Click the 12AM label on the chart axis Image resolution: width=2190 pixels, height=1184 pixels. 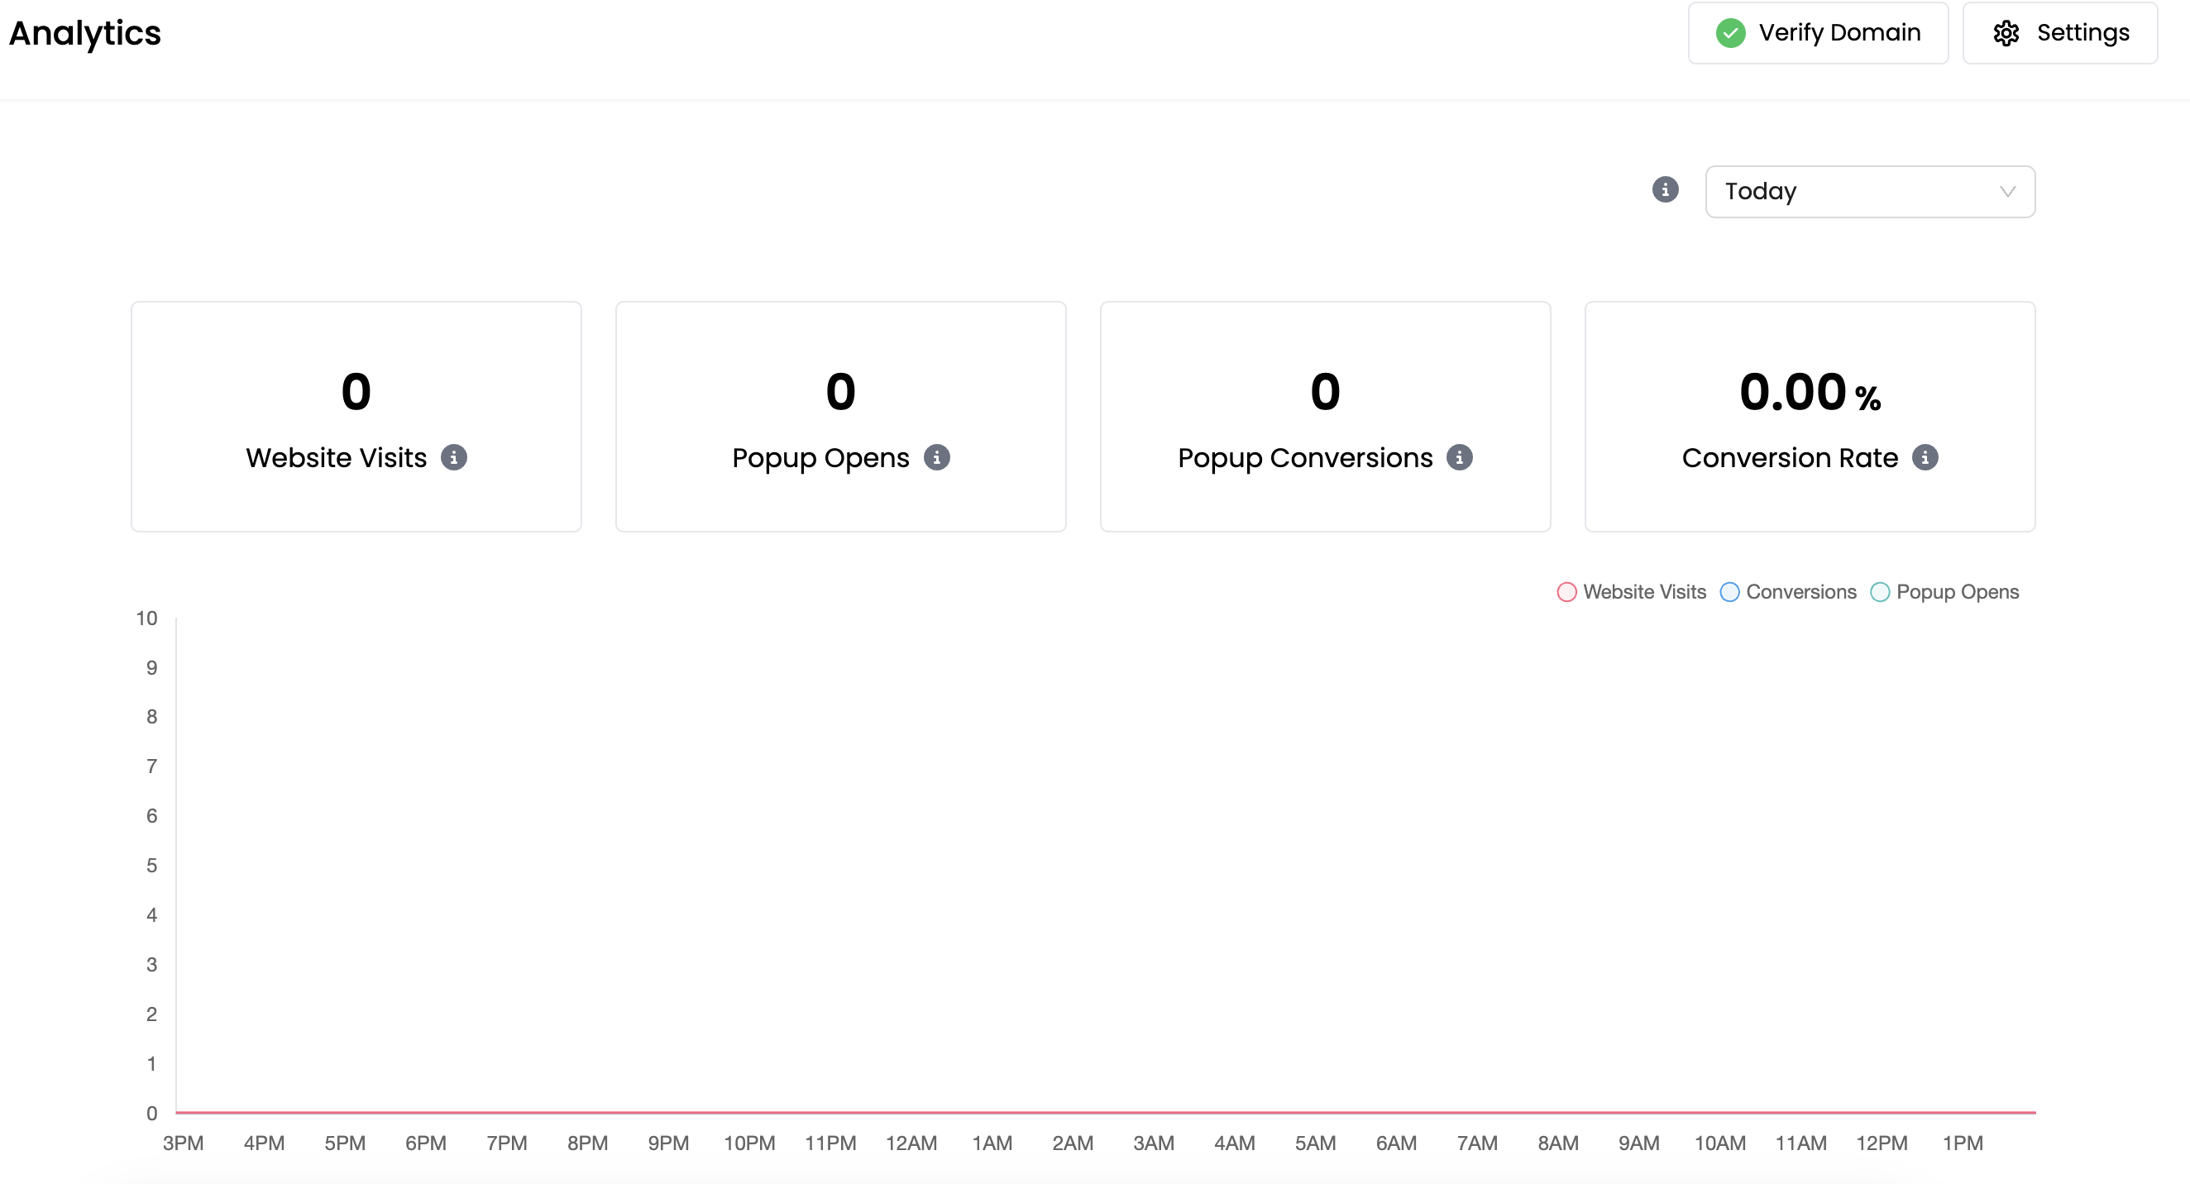pyautogui.click(x=911, y=1143)
